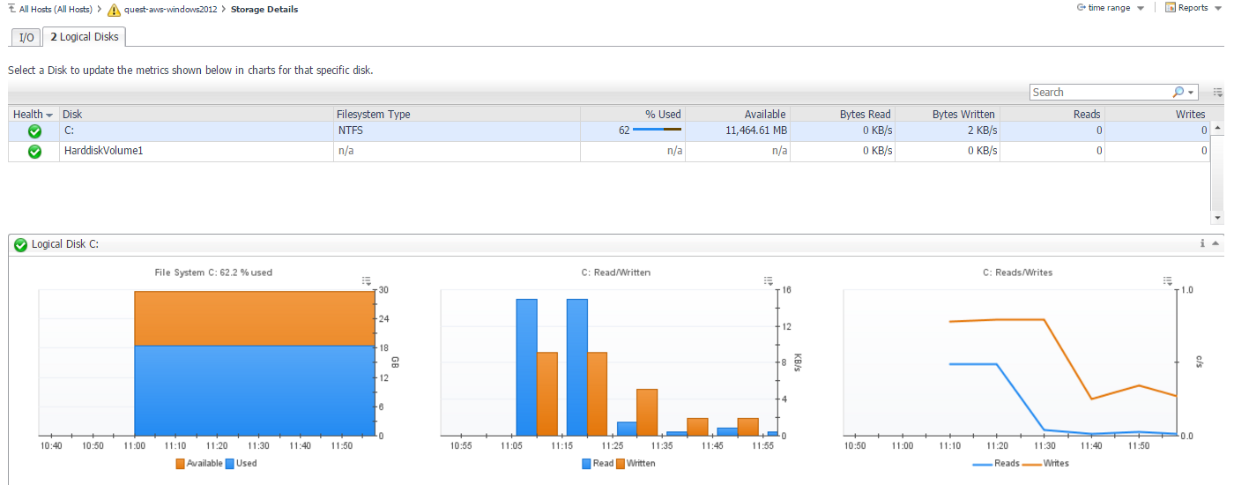The width and height of the screenshot is (1234, 485).
Task: Open quest-aws-windows2012 breadcrumb link
Action: [x=170, y=10]
